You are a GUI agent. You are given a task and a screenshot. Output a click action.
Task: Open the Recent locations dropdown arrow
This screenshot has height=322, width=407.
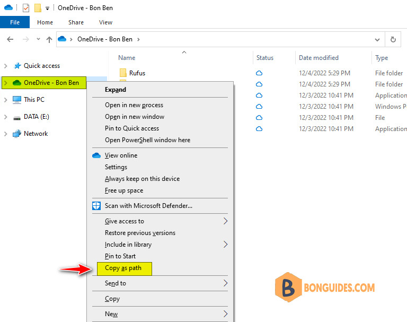pos(38,39)
